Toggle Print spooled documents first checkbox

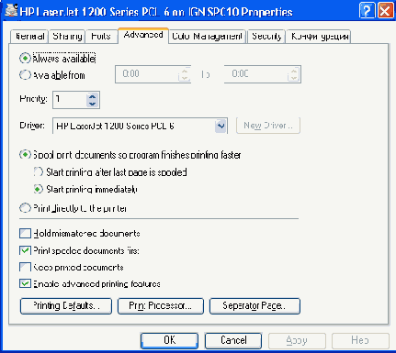point(25,250)
